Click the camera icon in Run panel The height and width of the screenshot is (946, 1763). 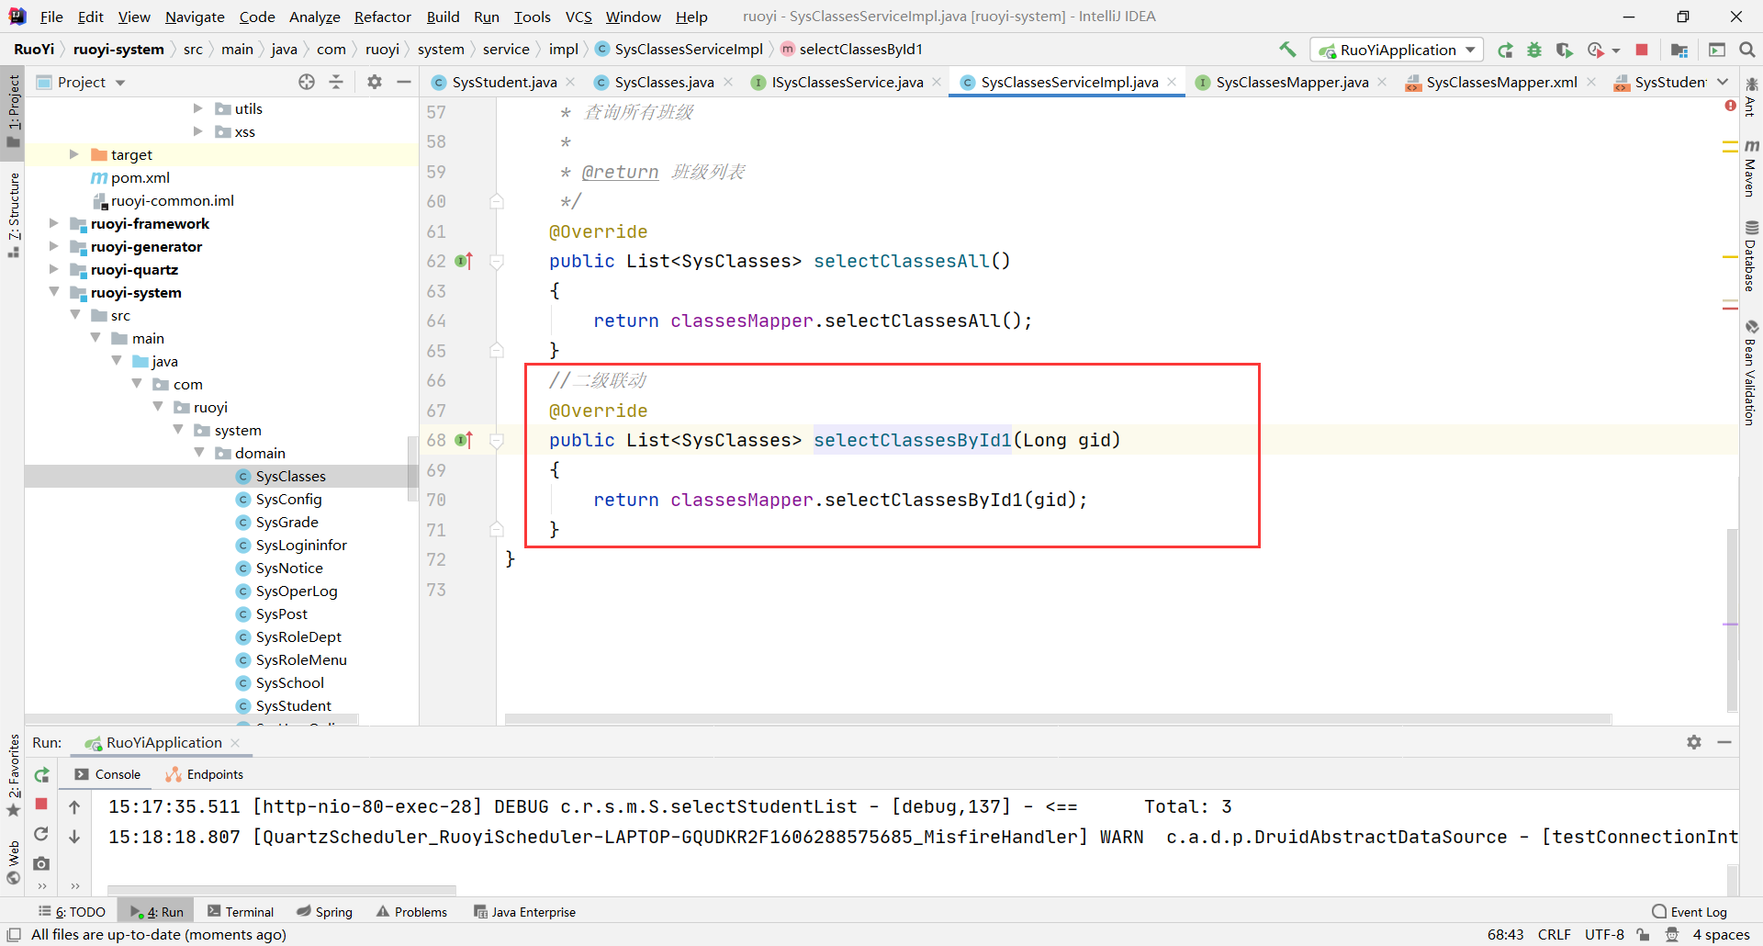pyautogui.click(x=41, y=863)
